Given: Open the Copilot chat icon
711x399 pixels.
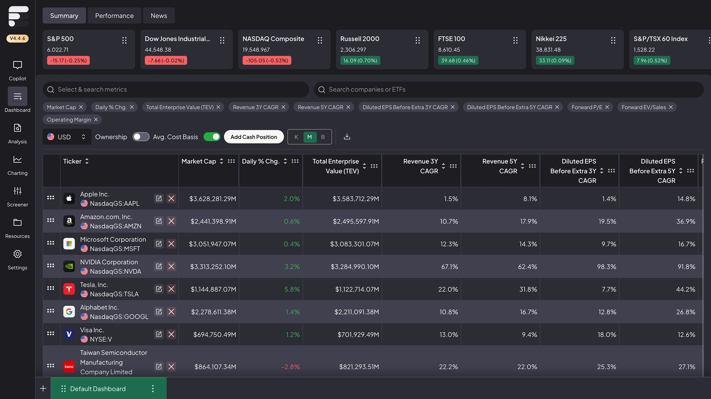Looking at the screenshot, I should click(17, 65).
